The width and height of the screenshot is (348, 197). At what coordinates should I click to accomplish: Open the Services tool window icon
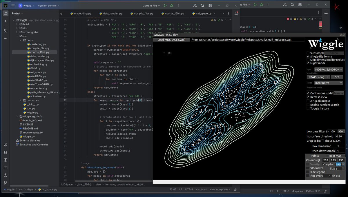coord(6,160)
